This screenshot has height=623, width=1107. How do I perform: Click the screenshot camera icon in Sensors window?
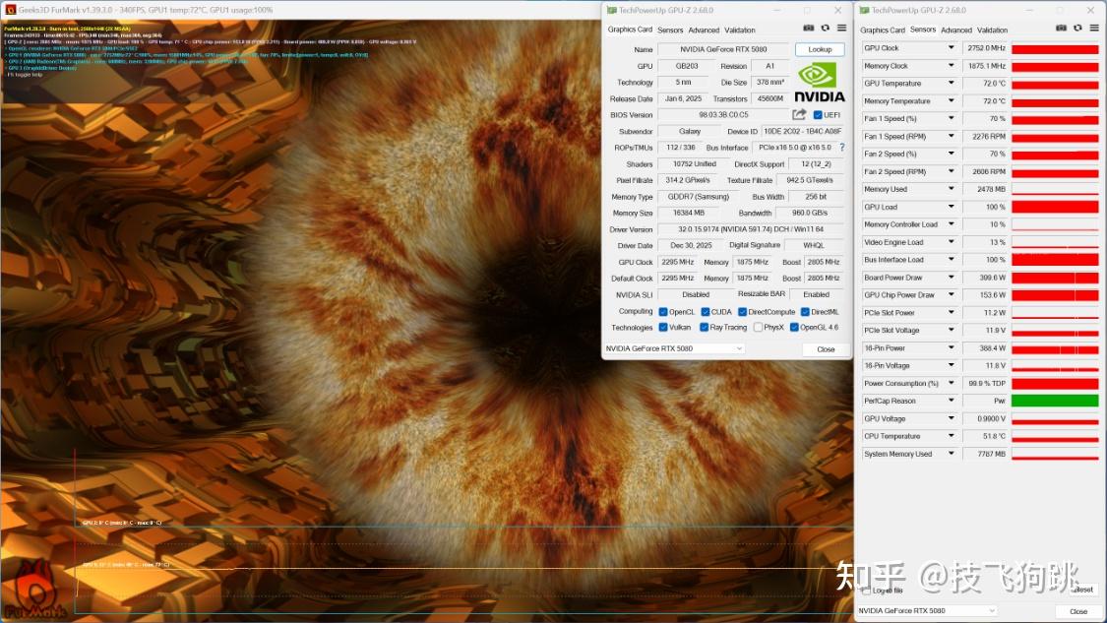click(1061, 29)
